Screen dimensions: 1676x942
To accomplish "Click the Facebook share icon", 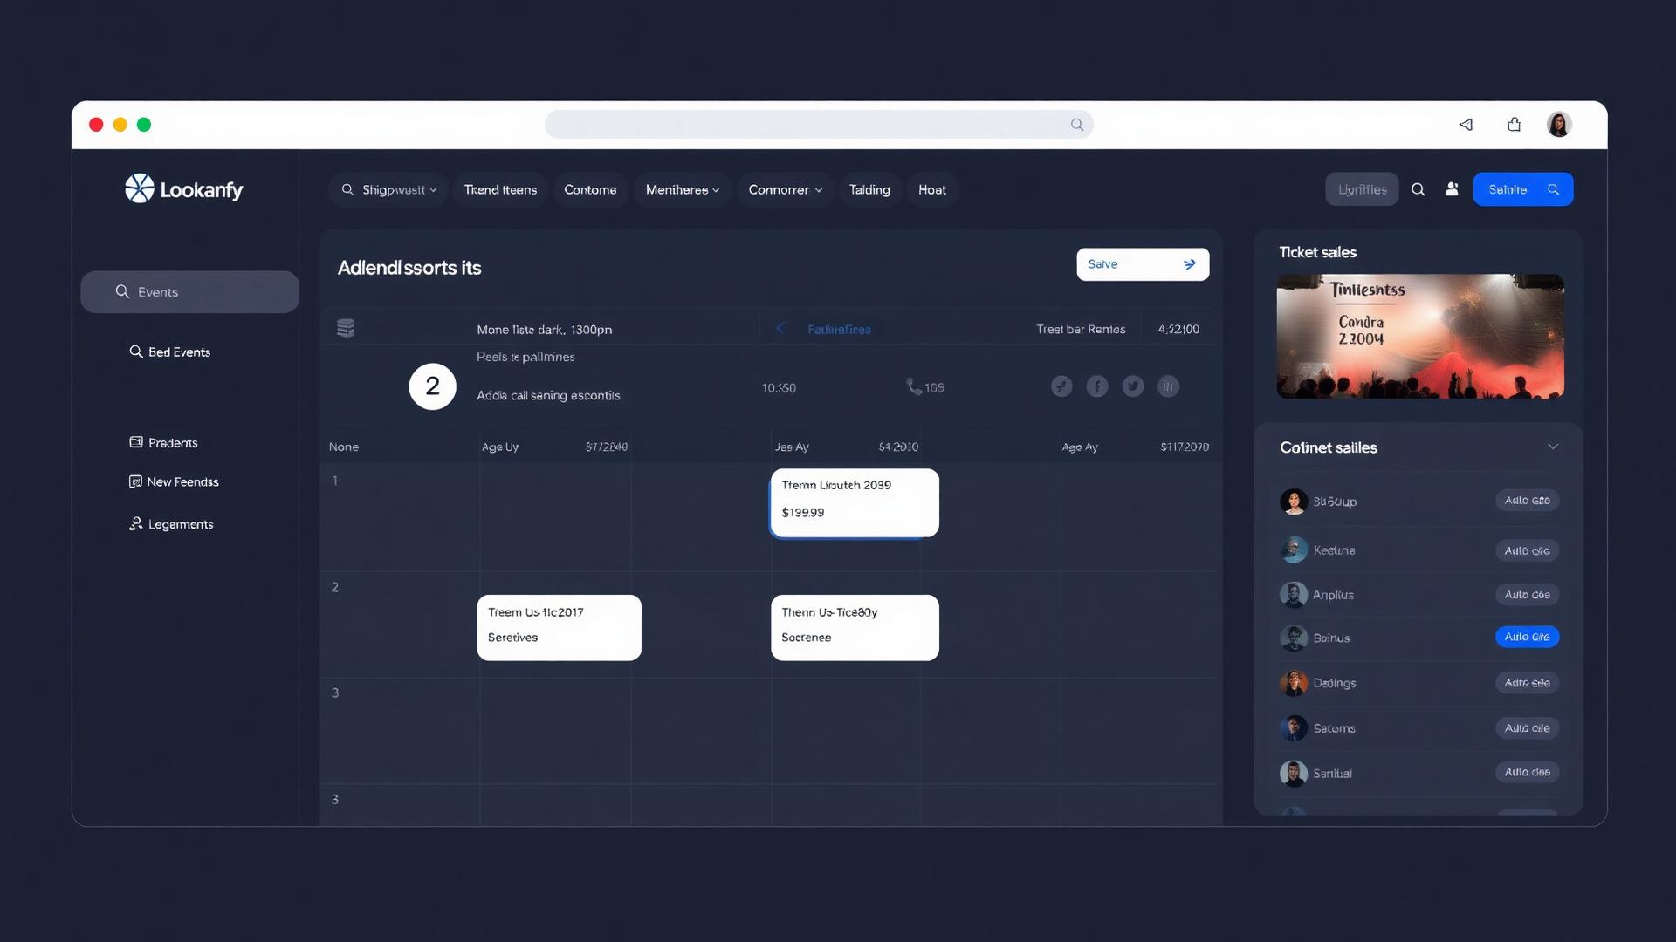I will (1097, 386).
